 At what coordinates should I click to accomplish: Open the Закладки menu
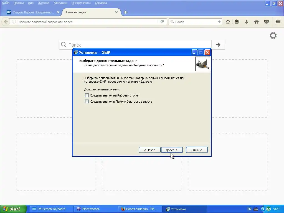pos(60,3)
